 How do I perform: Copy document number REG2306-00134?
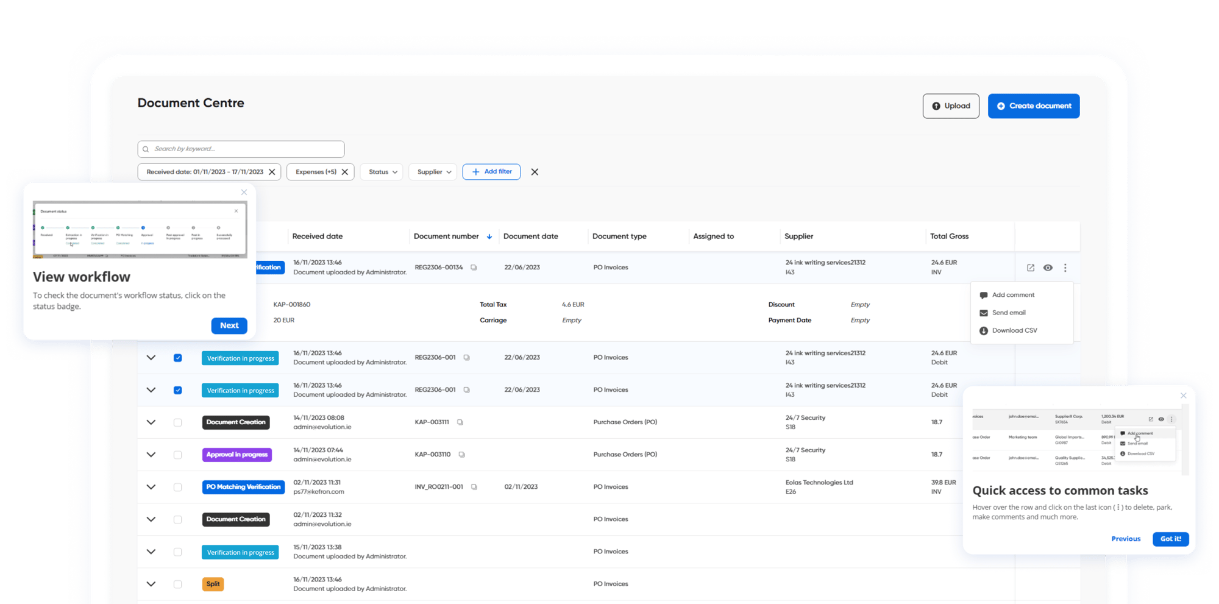coord(474,268)
